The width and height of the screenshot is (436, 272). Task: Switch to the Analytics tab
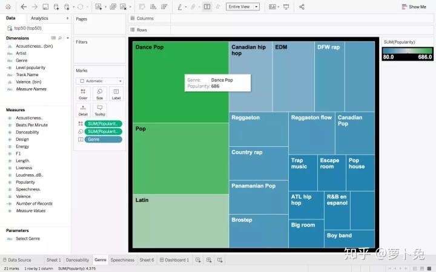click(39, 19)
